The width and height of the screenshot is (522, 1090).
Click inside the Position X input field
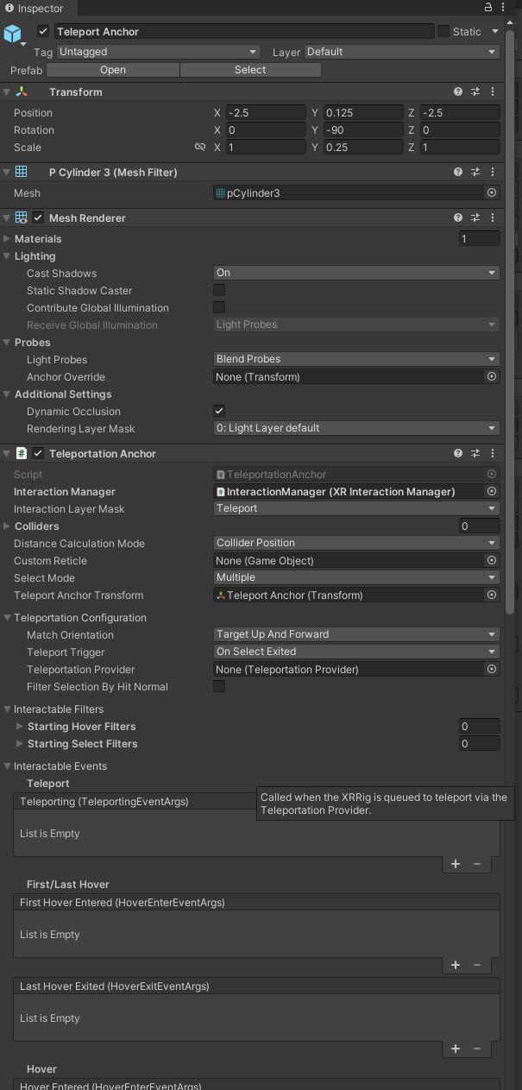pos(263,112)
